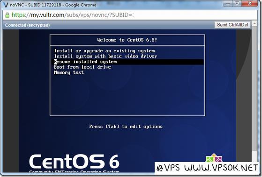Click the vertical scrollbar thumb
The width and height of the screenshot is (262, 177).
[255, 88]
